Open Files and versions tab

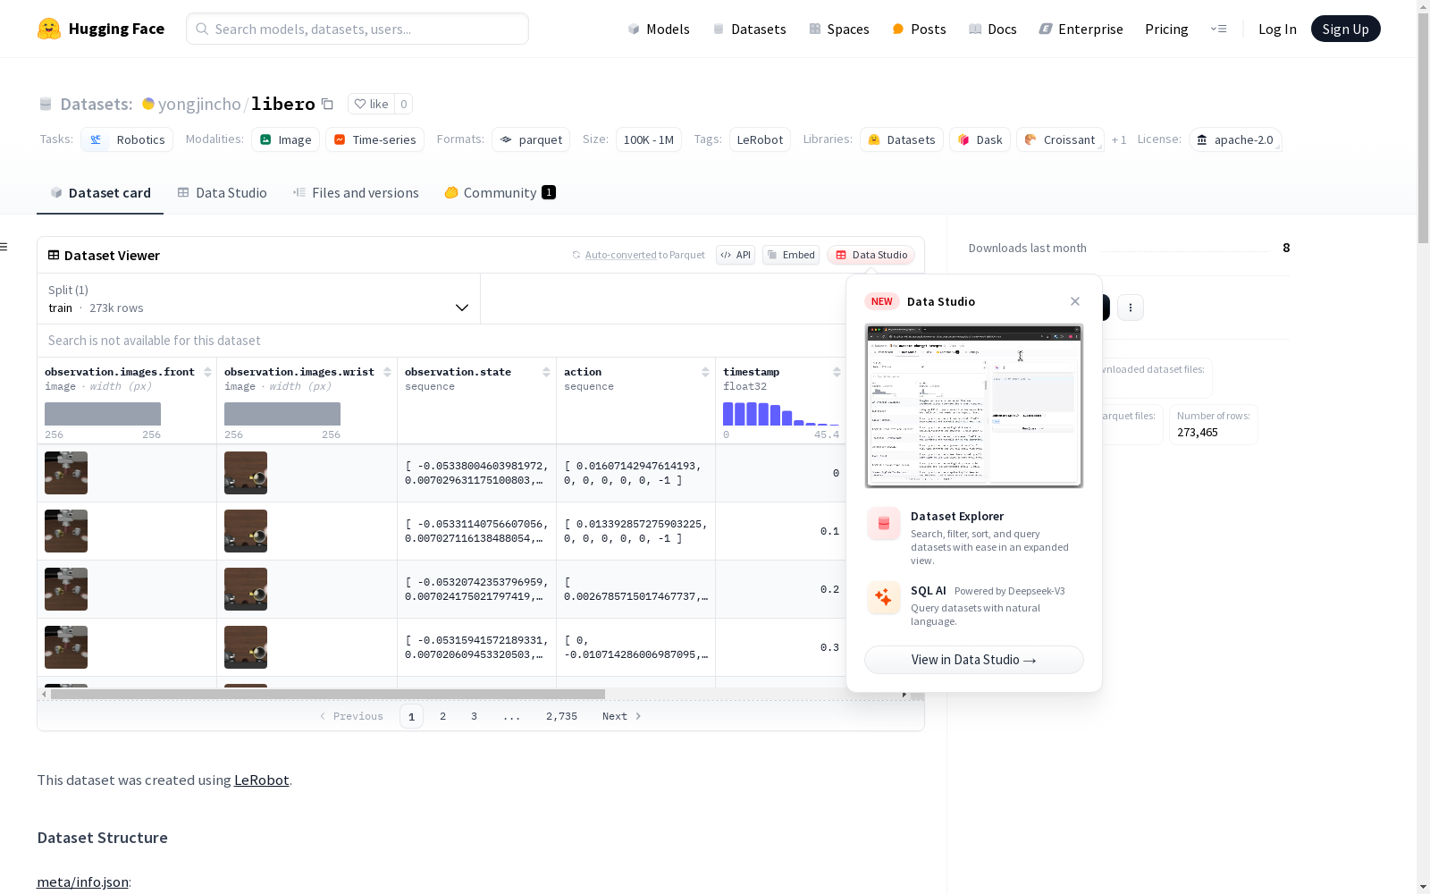click(x=356, y=193)
